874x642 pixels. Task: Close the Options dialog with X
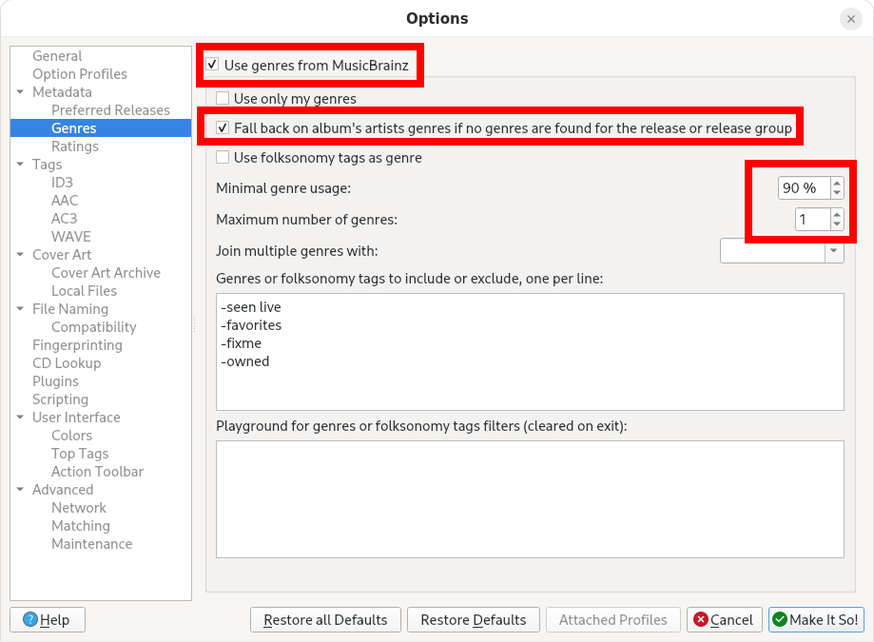[x=850, y=19]
